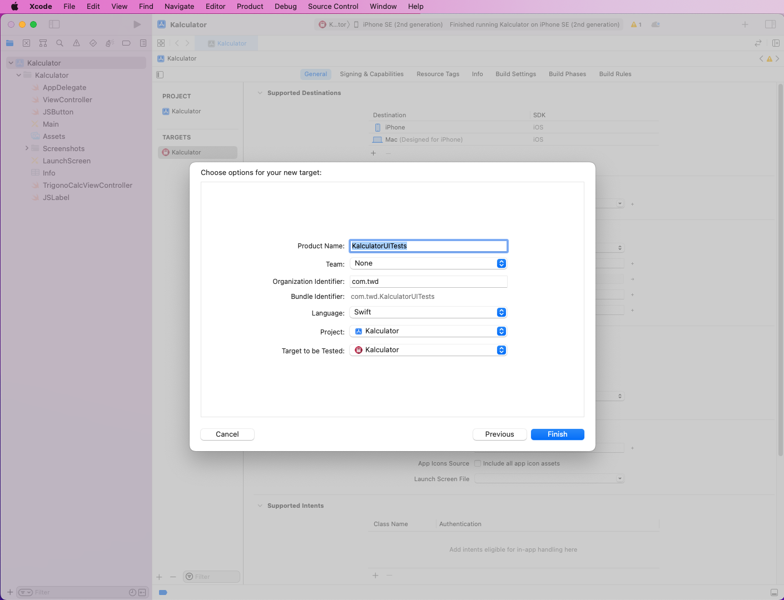Image resolution: width=784 pixels, height=600 pixels.
Task: Open the File menu
Action: point(70,7)
